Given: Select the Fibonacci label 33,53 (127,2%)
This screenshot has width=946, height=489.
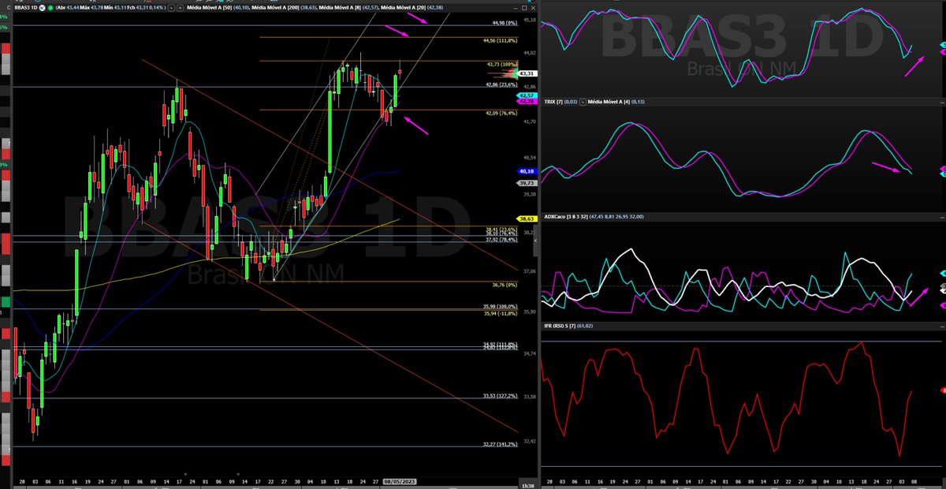Looking at the screenshot, I should tap(500, 396).
